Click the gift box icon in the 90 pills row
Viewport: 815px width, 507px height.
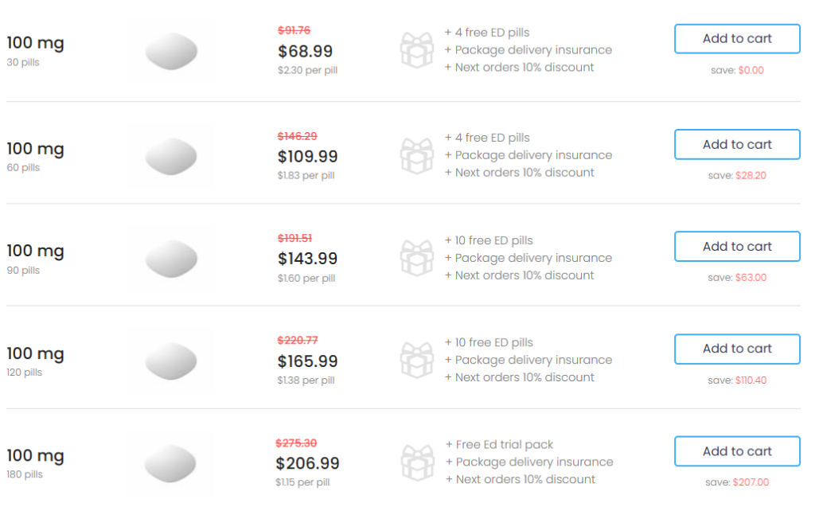pos(417,258)
